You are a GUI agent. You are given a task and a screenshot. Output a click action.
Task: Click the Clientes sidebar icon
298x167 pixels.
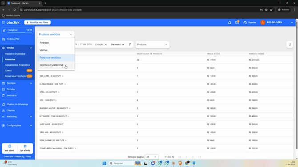(x=4, y=111)
